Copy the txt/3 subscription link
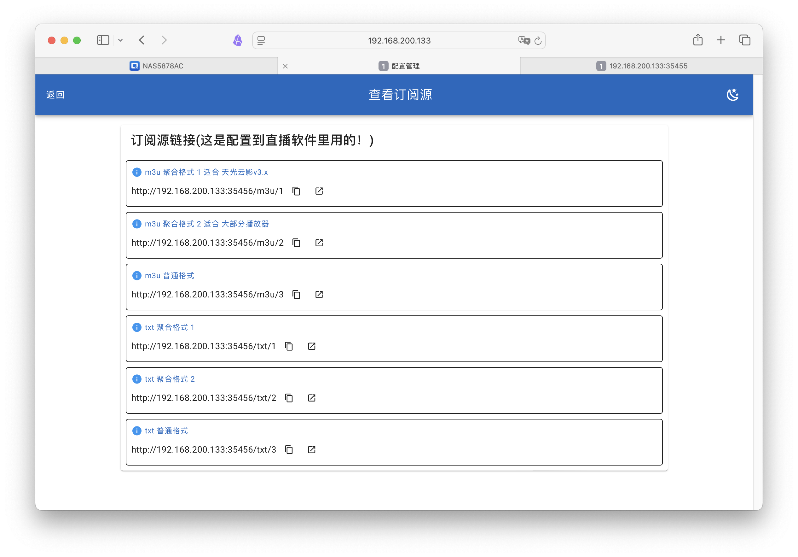Image resolution: width=798 pixels, height=557 pixels. coord(289,449)
